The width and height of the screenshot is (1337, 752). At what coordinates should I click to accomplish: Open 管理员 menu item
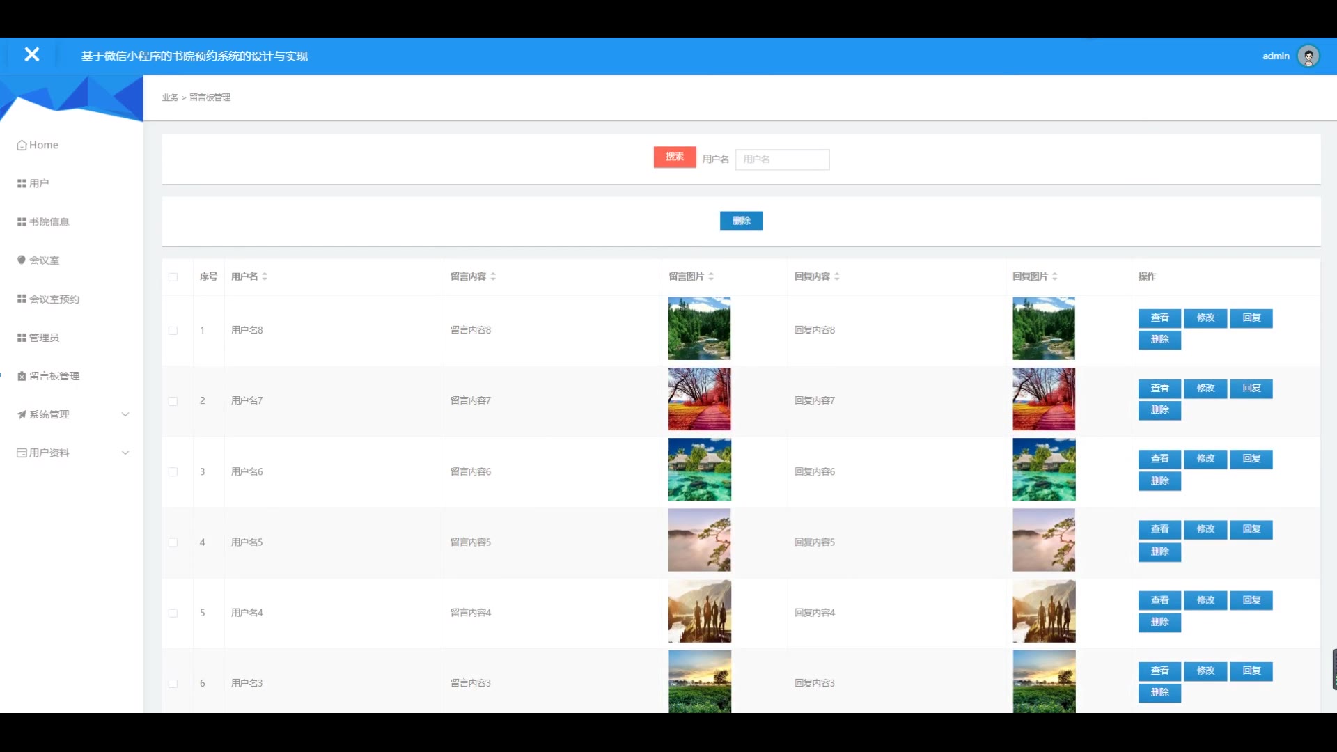tap(44, 337)
